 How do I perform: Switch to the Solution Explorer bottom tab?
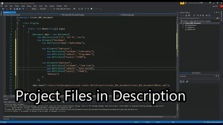tap(185, 73)
